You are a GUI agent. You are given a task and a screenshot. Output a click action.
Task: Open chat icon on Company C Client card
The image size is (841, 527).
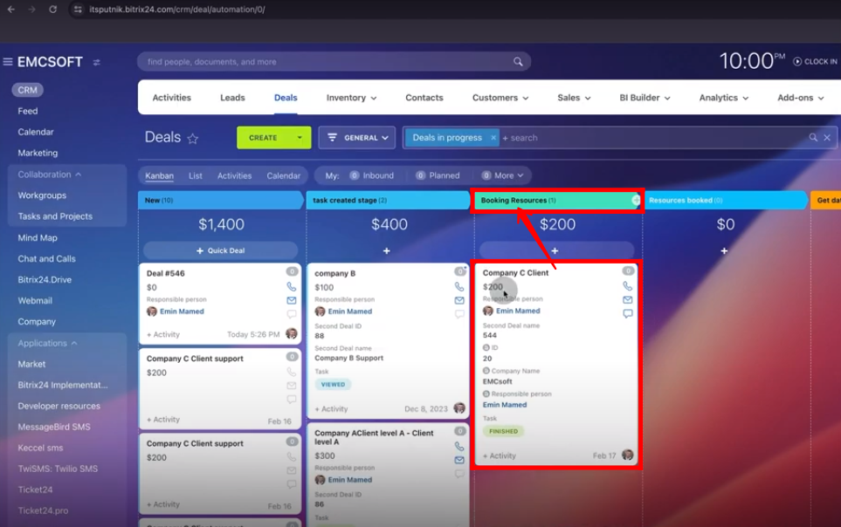tap(627, 313)
